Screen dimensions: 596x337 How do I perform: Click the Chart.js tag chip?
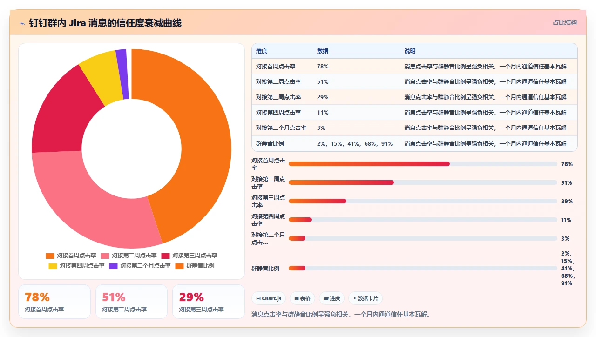coord(269,298)
